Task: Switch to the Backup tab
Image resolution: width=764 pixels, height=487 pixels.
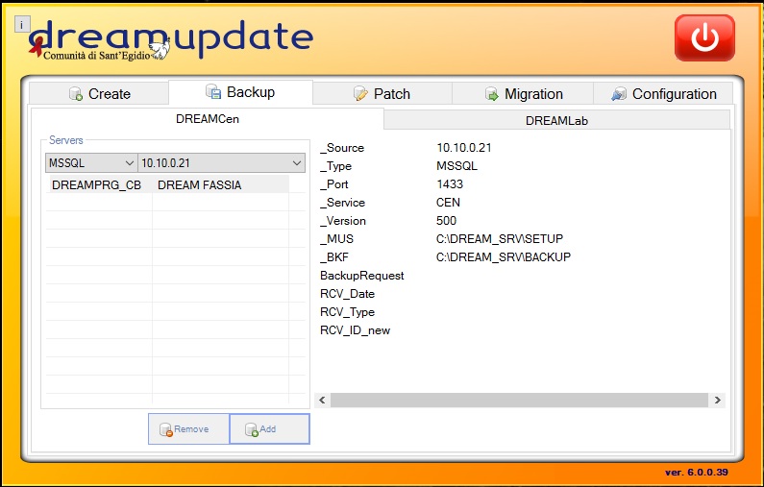Action: coord(240,92)
